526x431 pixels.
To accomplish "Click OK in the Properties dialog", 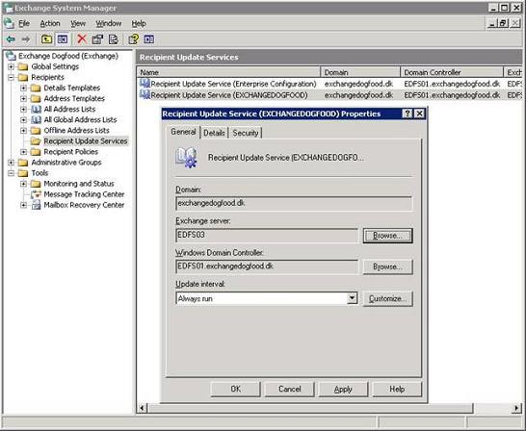I will point(235,389).
